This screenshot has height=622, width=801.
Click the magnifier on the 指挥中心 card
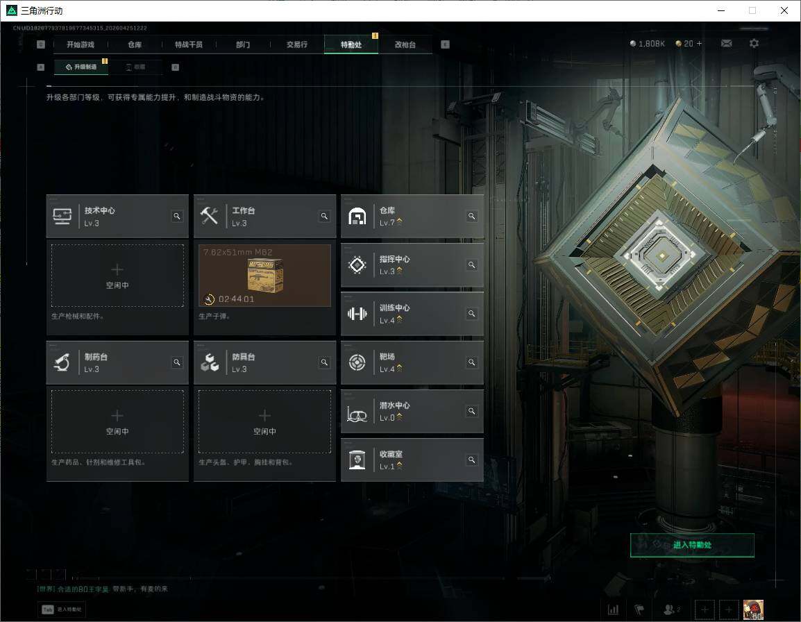point(471,264)
